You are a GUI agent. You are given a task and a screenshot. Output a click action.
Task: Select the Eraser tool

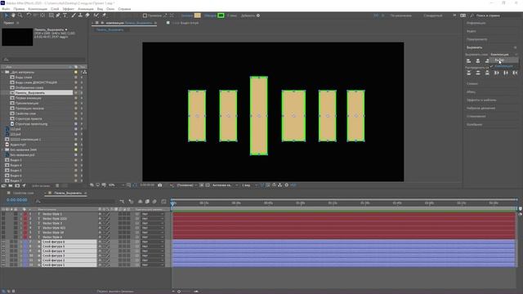pos(87,16)
